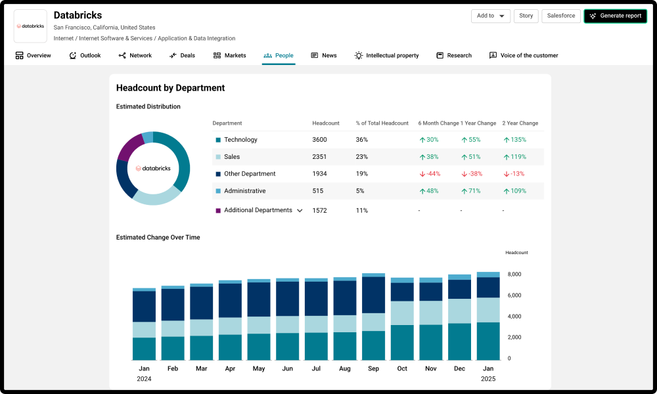Screen dimensions: 657x394
Task: Click the Salesforce button
Action: (560, 16)
